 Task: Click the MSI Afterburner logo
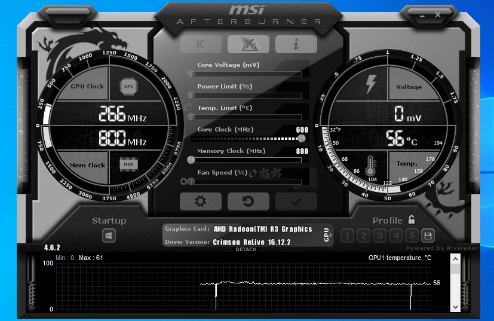pos(248,14)
